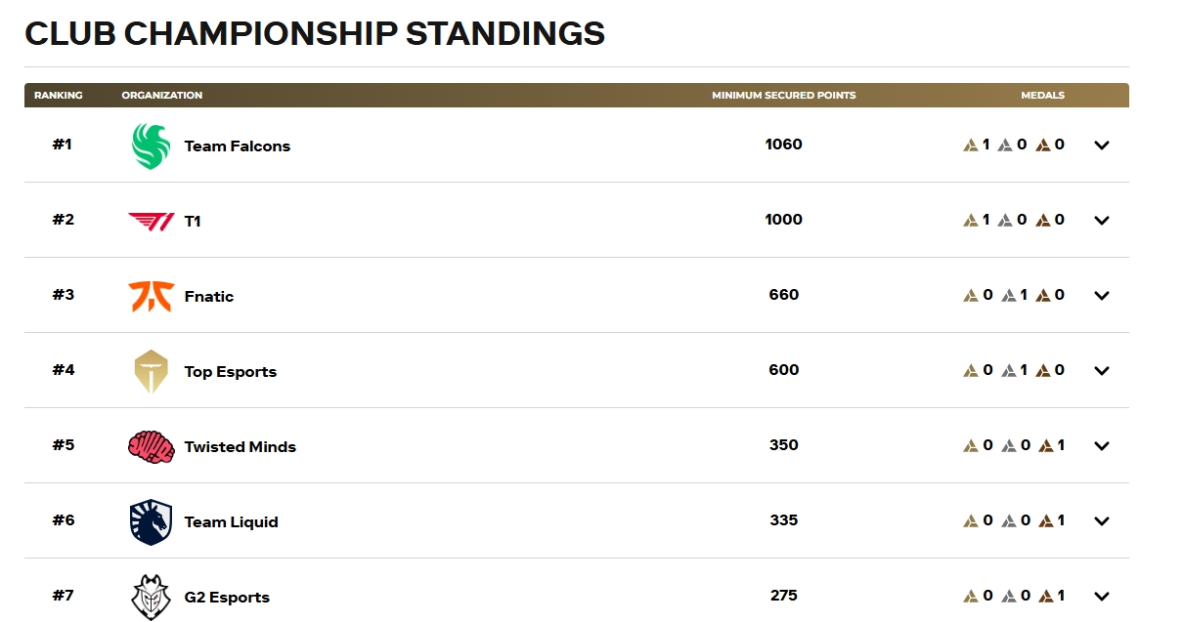This screenshot has height=622, width=1183.
Task: Click Team Falcons gold medal icon
Action: point(971,145)
